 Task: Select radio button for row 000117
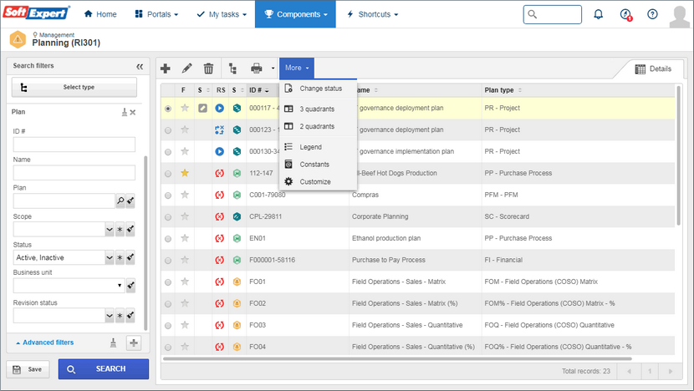click(x=168, y=109)
